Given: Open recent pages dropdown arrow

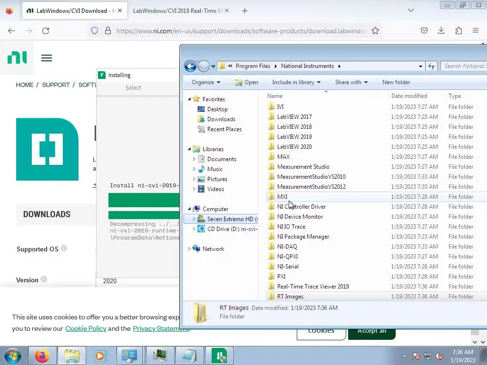Looking at the screenshot, I should pyautogui.click(x=213, y=66).
